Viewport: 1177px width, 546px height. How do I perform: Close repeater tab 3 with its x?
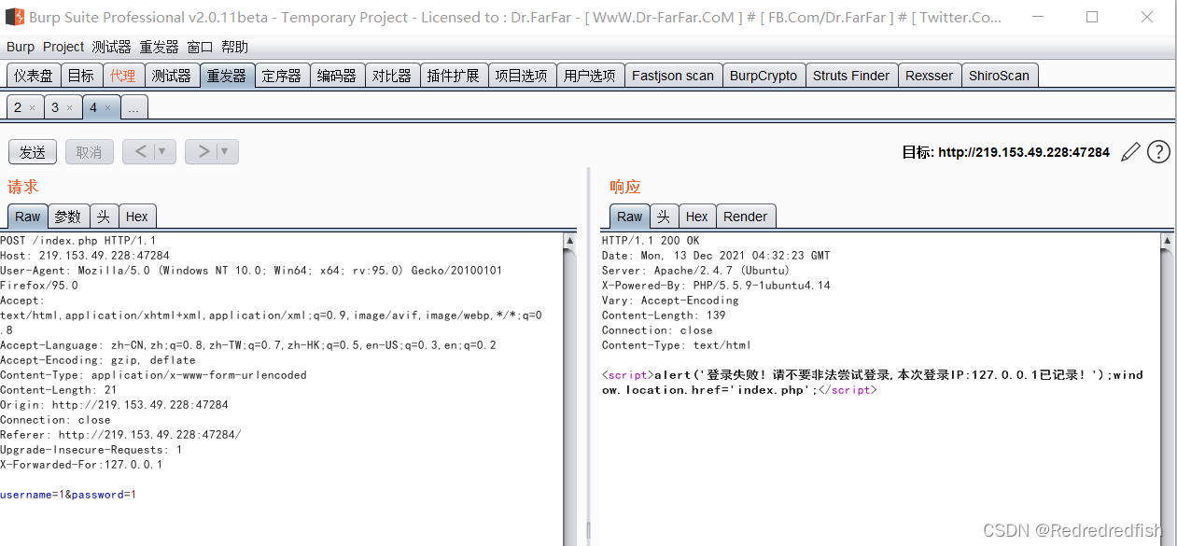[x=69, y=108]
